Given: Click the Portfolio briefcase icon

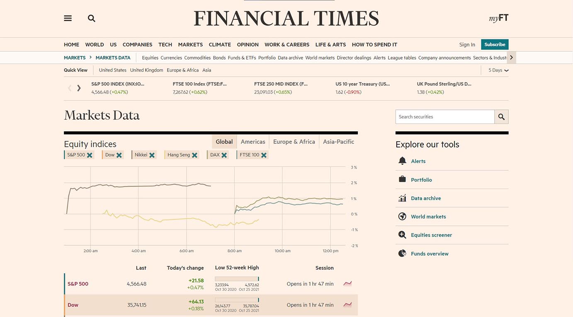Looking at the screenshot, I should coord(402,179).
